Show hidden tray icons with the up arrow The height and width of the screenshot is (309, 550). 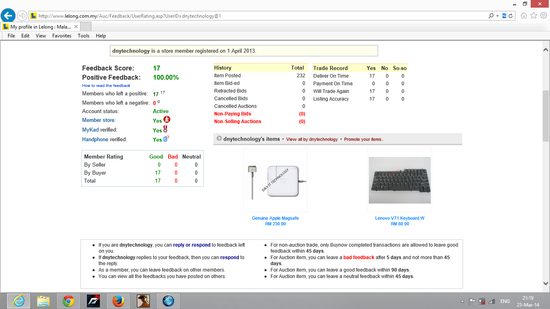point(462,301)
